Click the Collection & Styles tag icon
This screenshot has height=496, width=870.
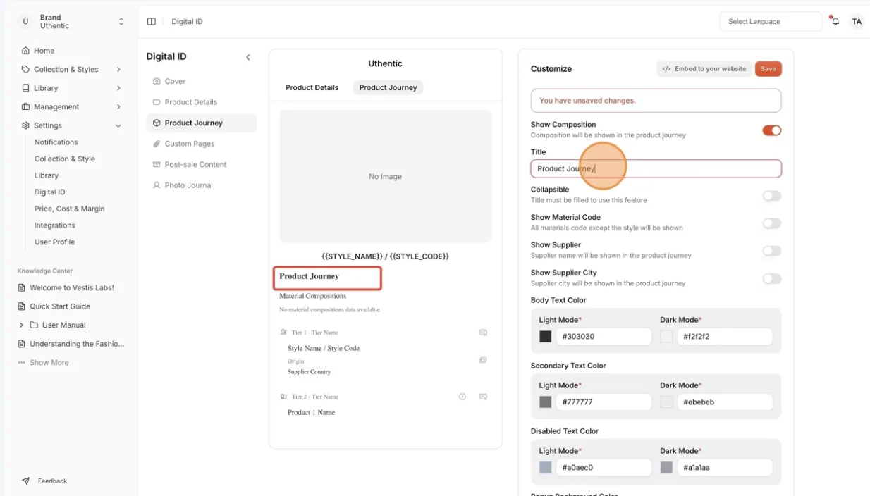coord(25,69)
